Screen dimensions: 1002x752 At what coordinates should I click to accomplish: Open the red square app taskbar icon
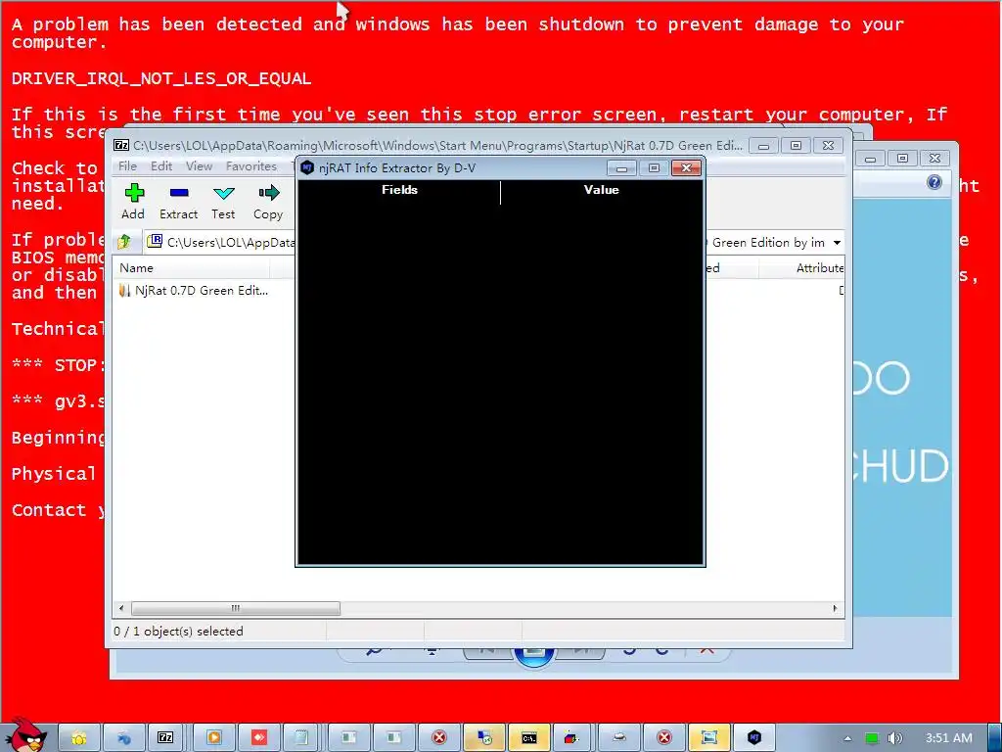(x=259, y=737)
